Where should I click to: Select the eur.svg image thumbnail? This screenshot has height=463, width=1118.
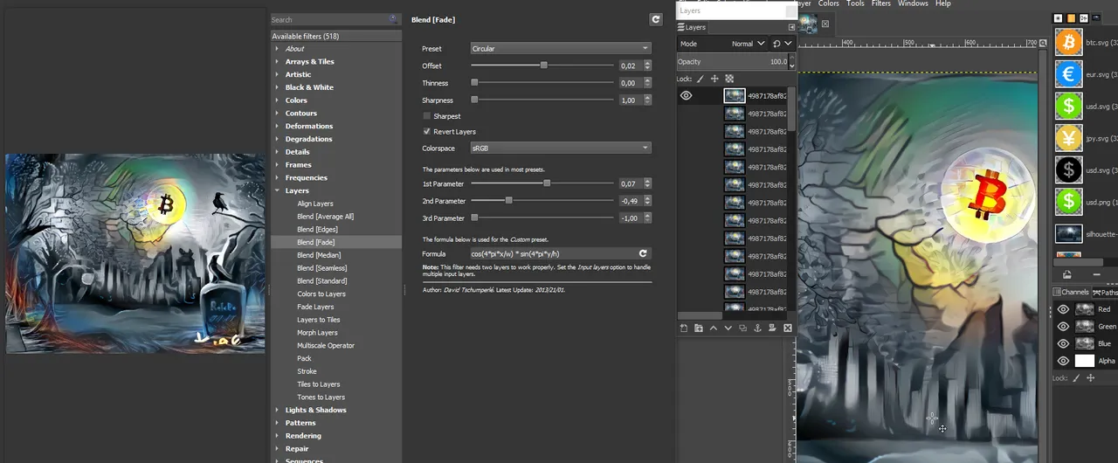[x=1068, y=74]
